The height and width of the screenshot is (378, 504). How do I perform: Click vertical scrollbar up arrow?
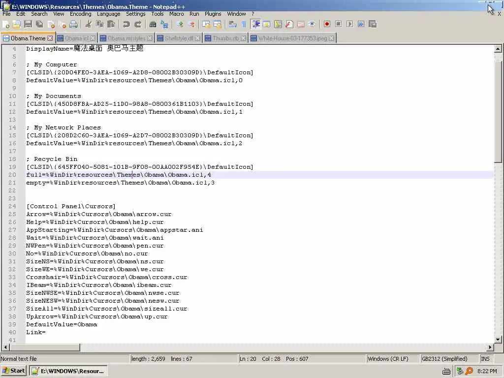[x=498, y=49]
